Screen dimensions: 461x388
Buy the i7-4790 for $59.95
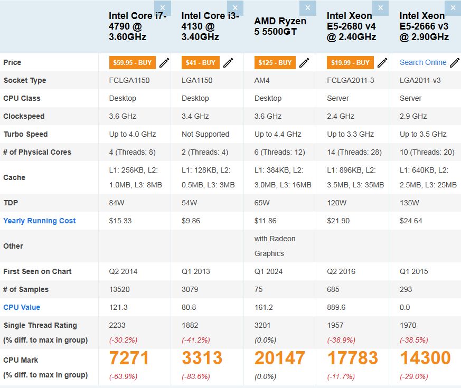[133, 63]
